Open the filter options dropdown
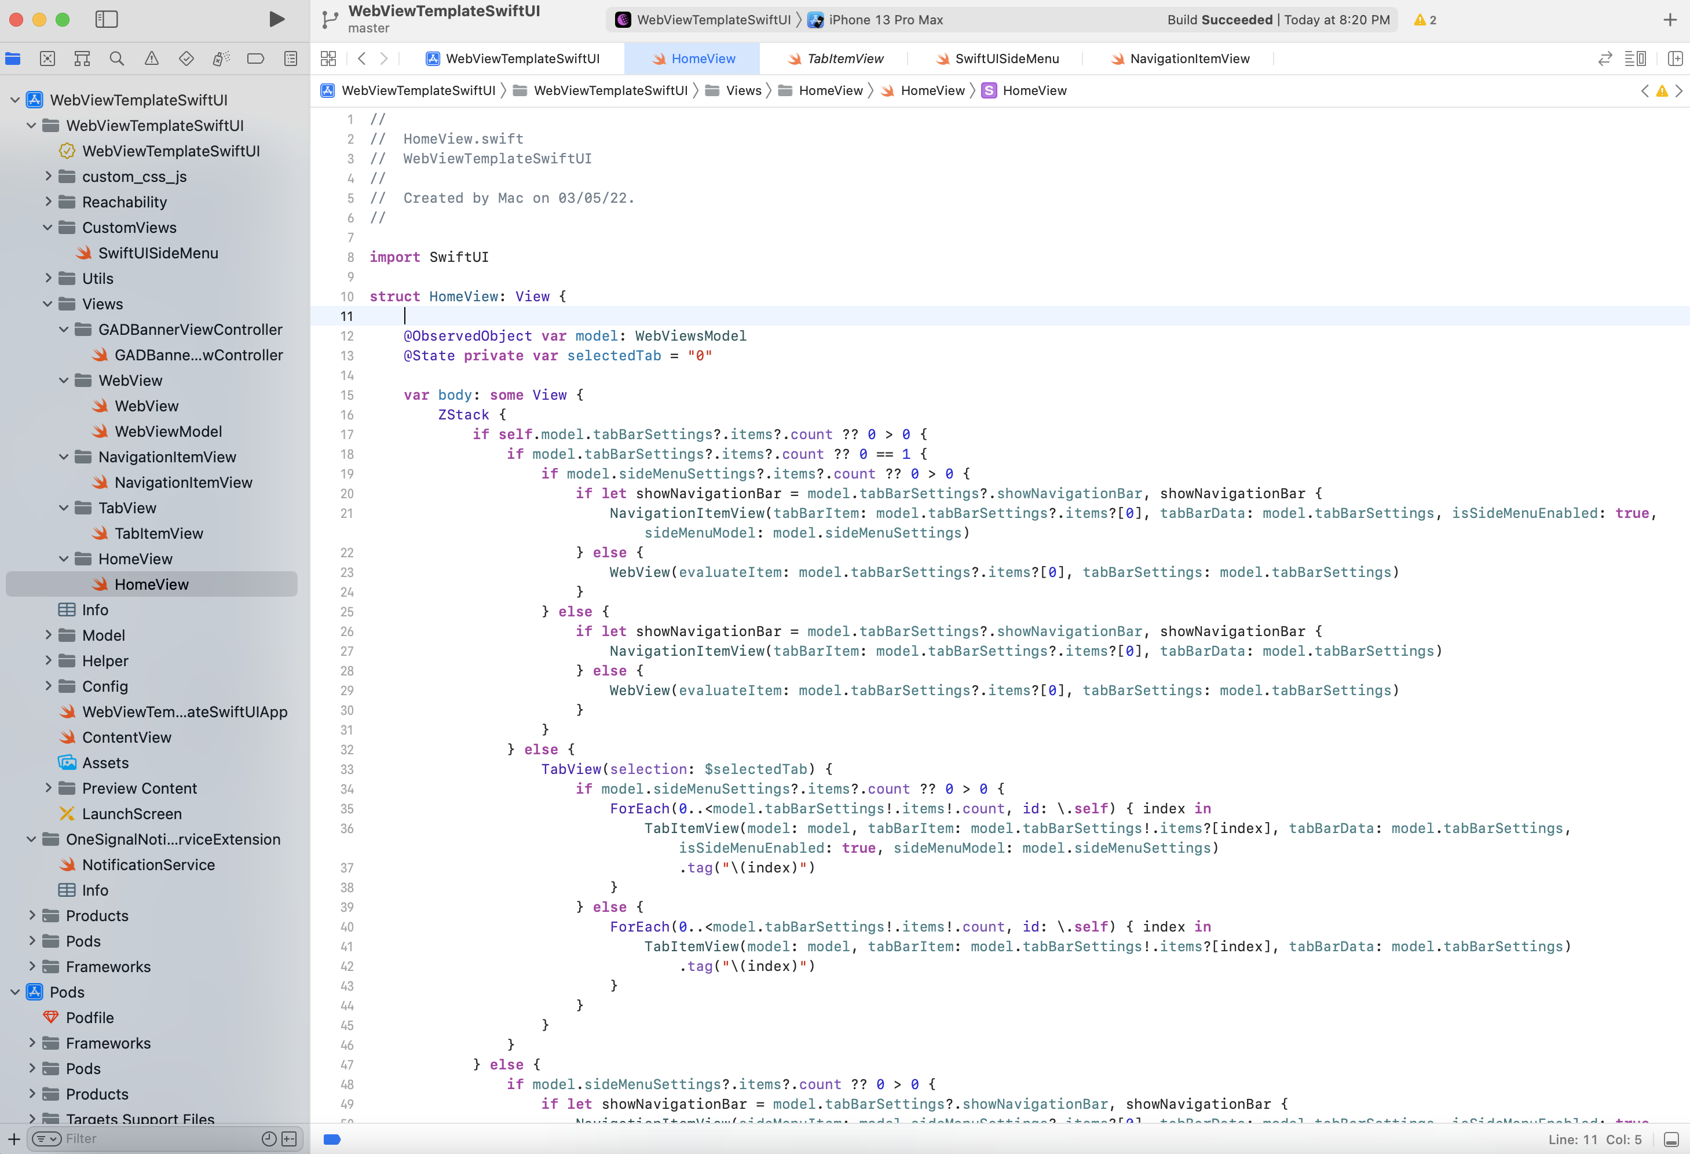This screenshot has width=1690, height=1154. pyautogui.click(x=47, y=1139)
